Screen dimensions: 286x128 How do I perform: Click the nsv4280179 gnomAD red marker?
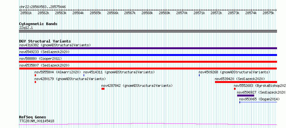pyautogui.click(x=35, y=82)
